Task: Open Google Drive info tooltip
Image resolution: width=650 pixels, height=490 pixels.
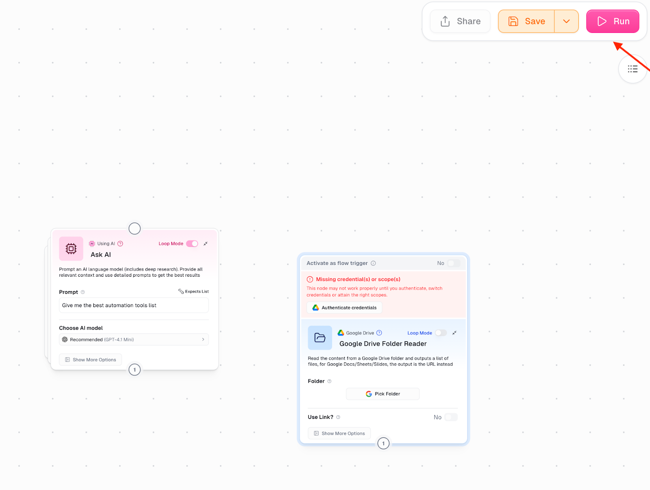Action: tap(379, 333)
